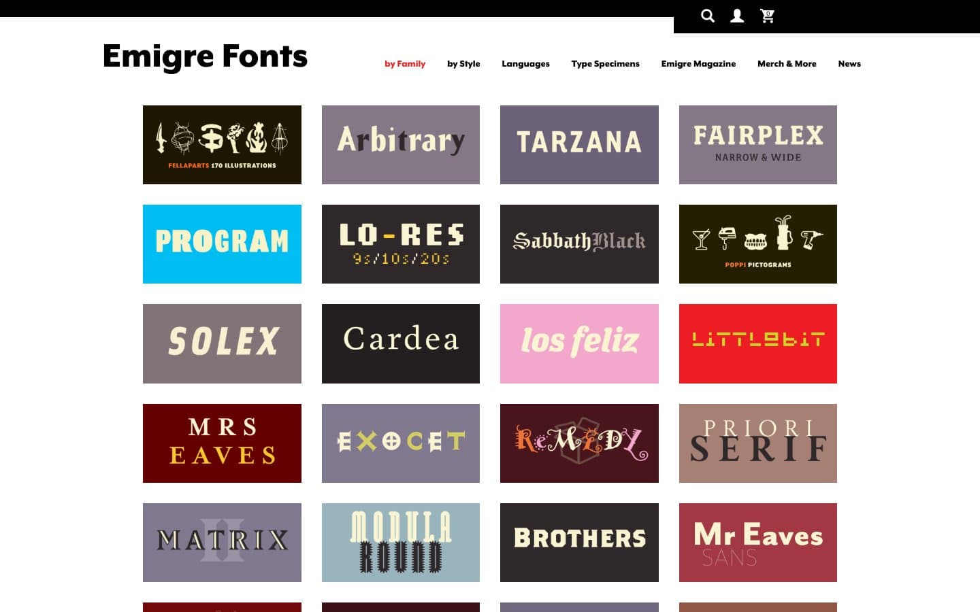This screenshot has width=980, height=612.
Task: Open the Tarzana font family
Action: (579, 144)
